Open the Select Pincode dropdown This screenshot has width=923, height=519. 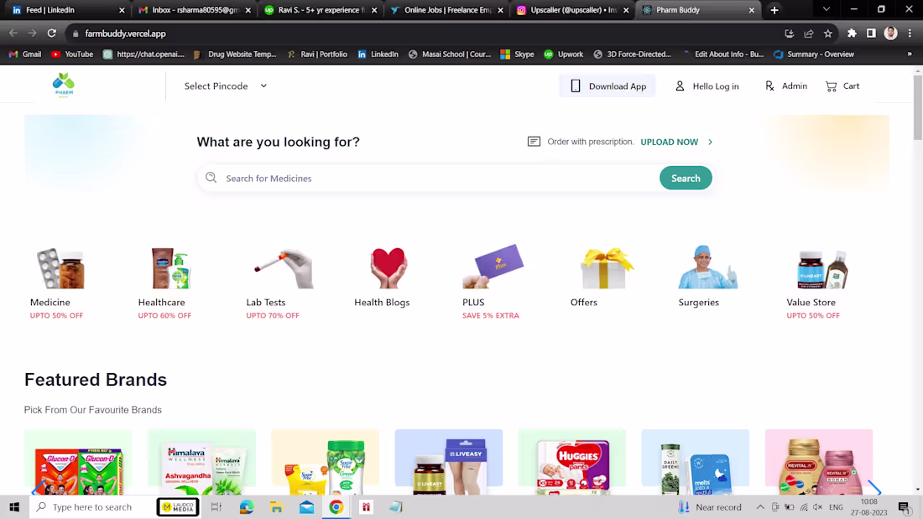coord(223,86)
